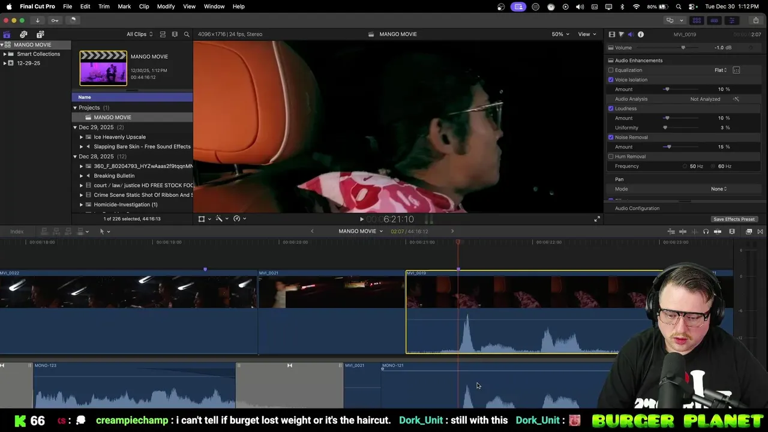Run Audio Analysis magic wand

tap(736, 99)
